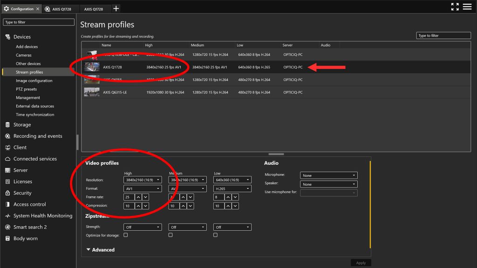Check Optimize for storage for Medium profile
This screenshot has height=268, width=477.
[170, 235]
